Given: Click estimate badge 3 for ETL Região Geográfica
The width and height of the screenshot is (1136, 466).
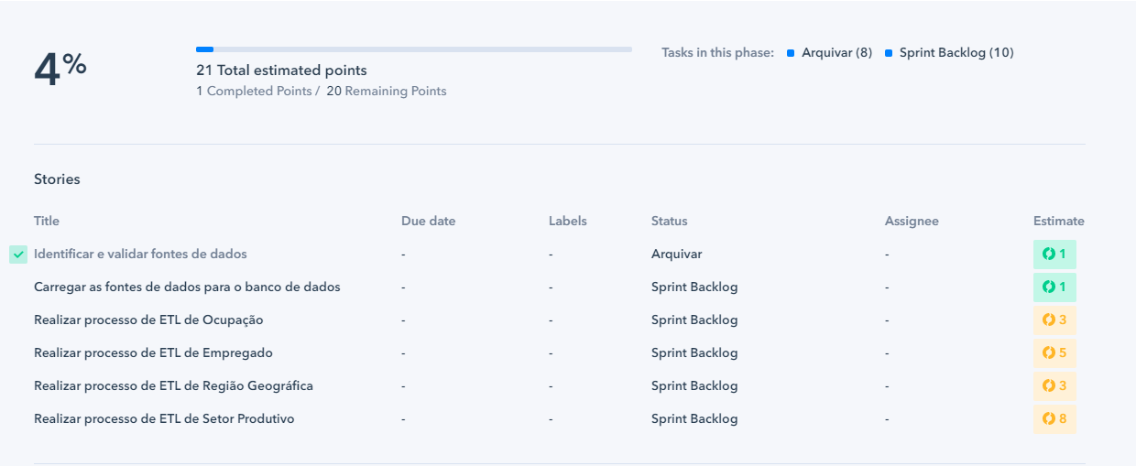Looking at the screenshot, I should click(1054, 386).
